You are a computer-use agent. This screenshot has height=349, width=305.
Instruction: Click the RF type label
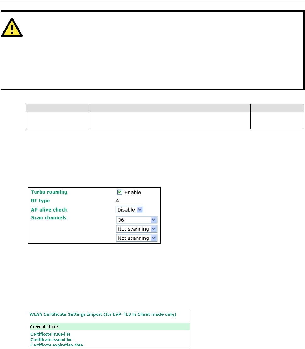click(x=40, y=201)
